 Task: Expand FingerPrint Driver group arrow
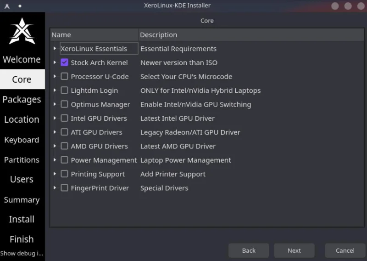[x=55, y=188]
